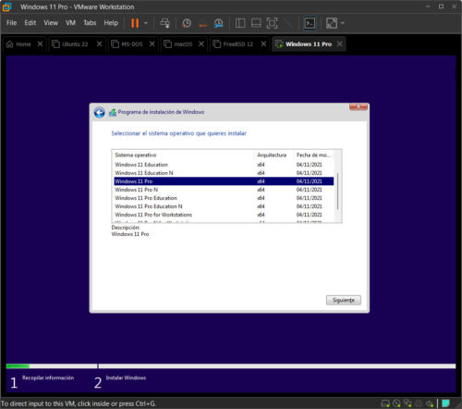Select Windows 11 Pro N row
The width and height of the screenshot is (462, 409).
pos(224,190)
